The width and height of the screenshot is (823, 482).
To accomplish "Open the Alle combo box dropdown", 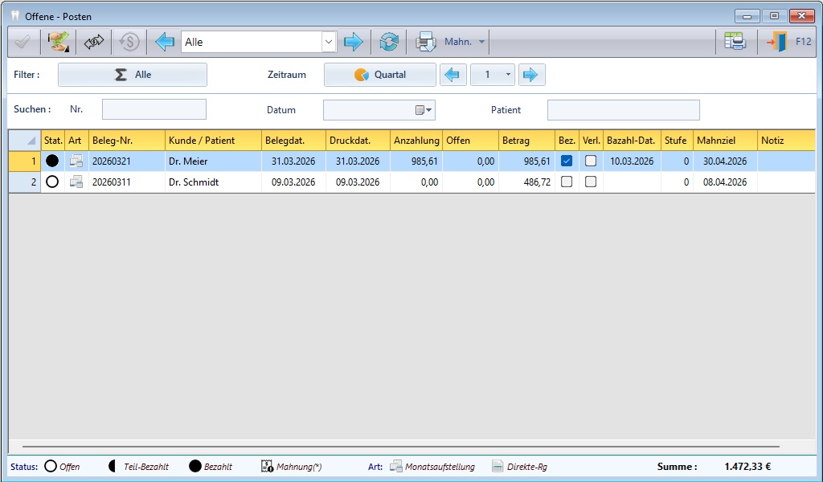I will [x=328, y=42].
